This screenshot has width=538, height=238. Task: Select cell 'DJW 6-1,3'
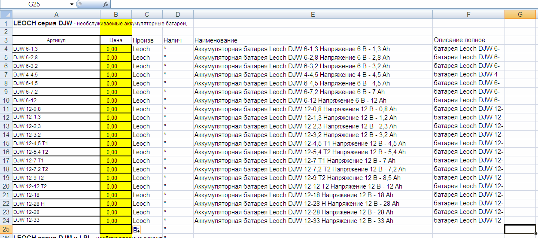[x=56, y=49]
